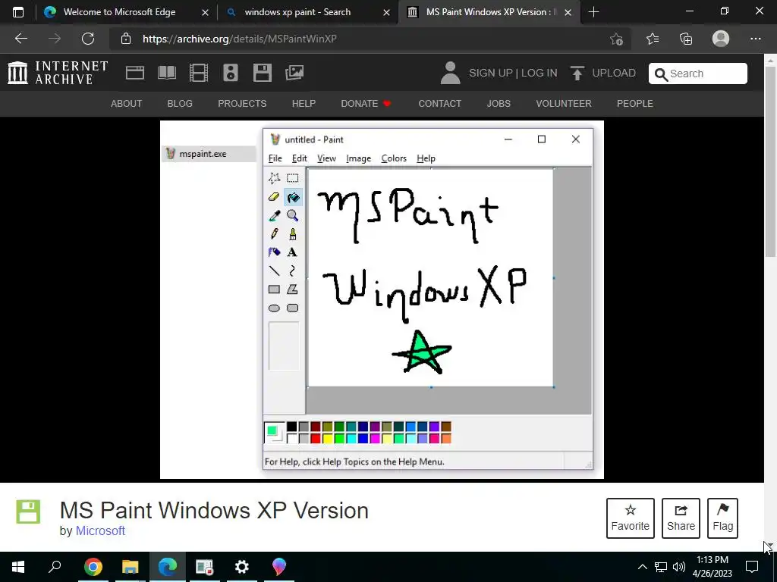Select the Fill With Color bucket tool in Paint

tap(293, 198)
